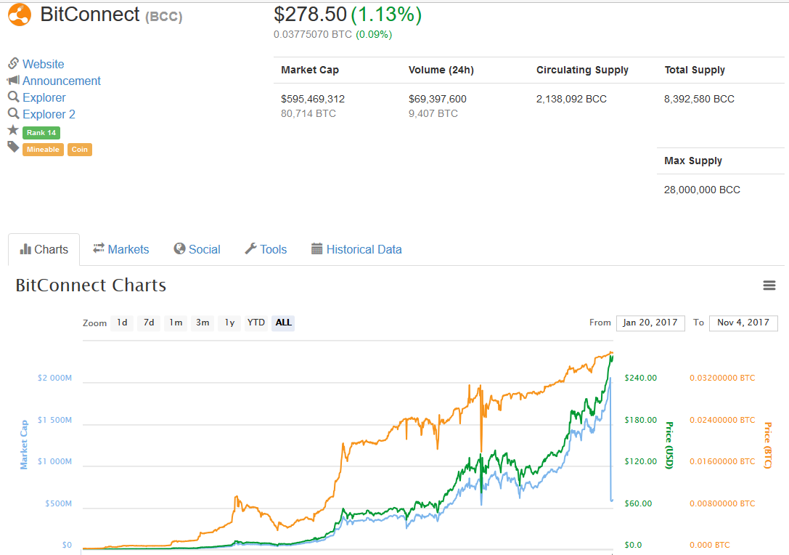Open the Website link
The image size is (789, 555).
(44, 64)
